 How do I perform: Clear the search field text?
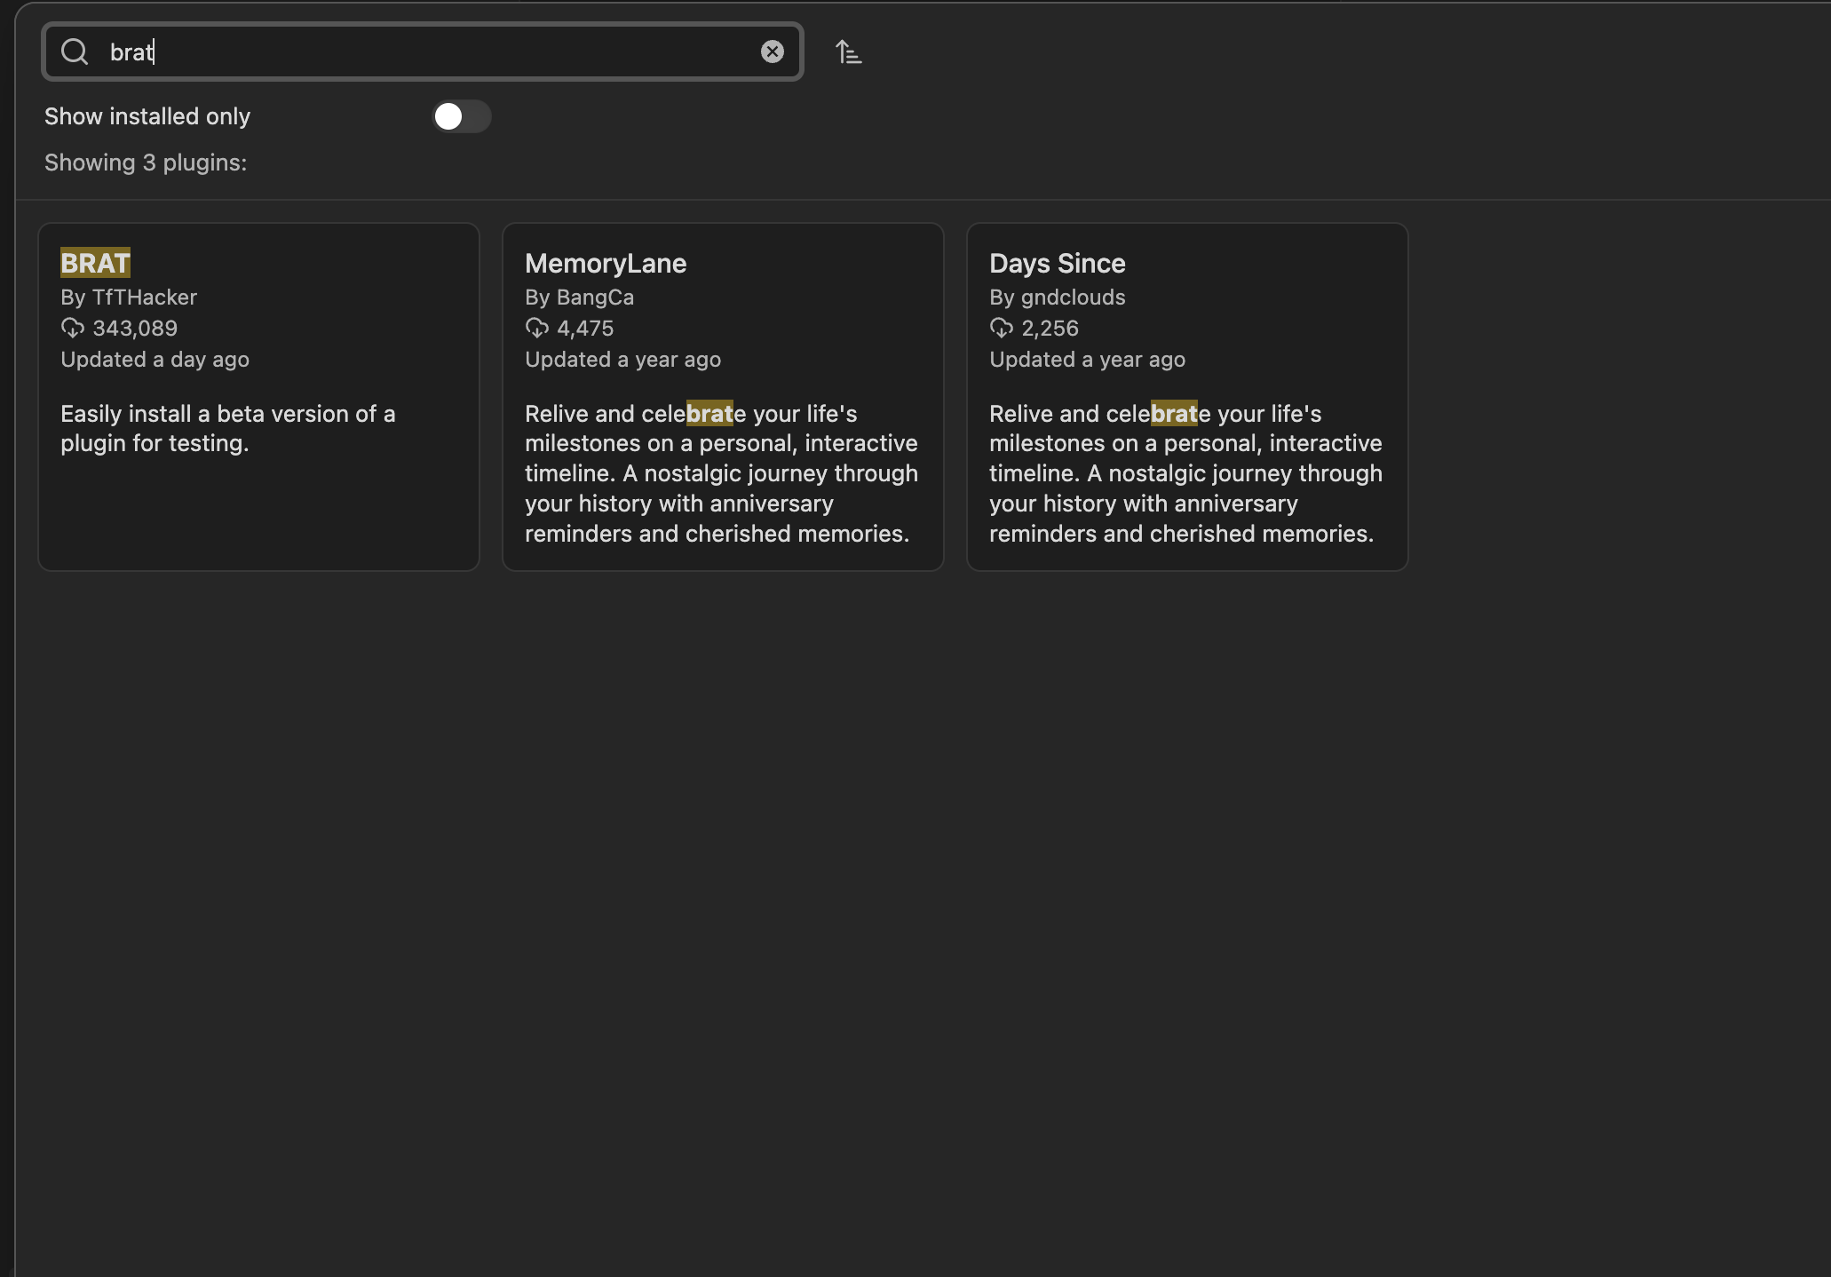pyautogui.click(x=772, y=52)
